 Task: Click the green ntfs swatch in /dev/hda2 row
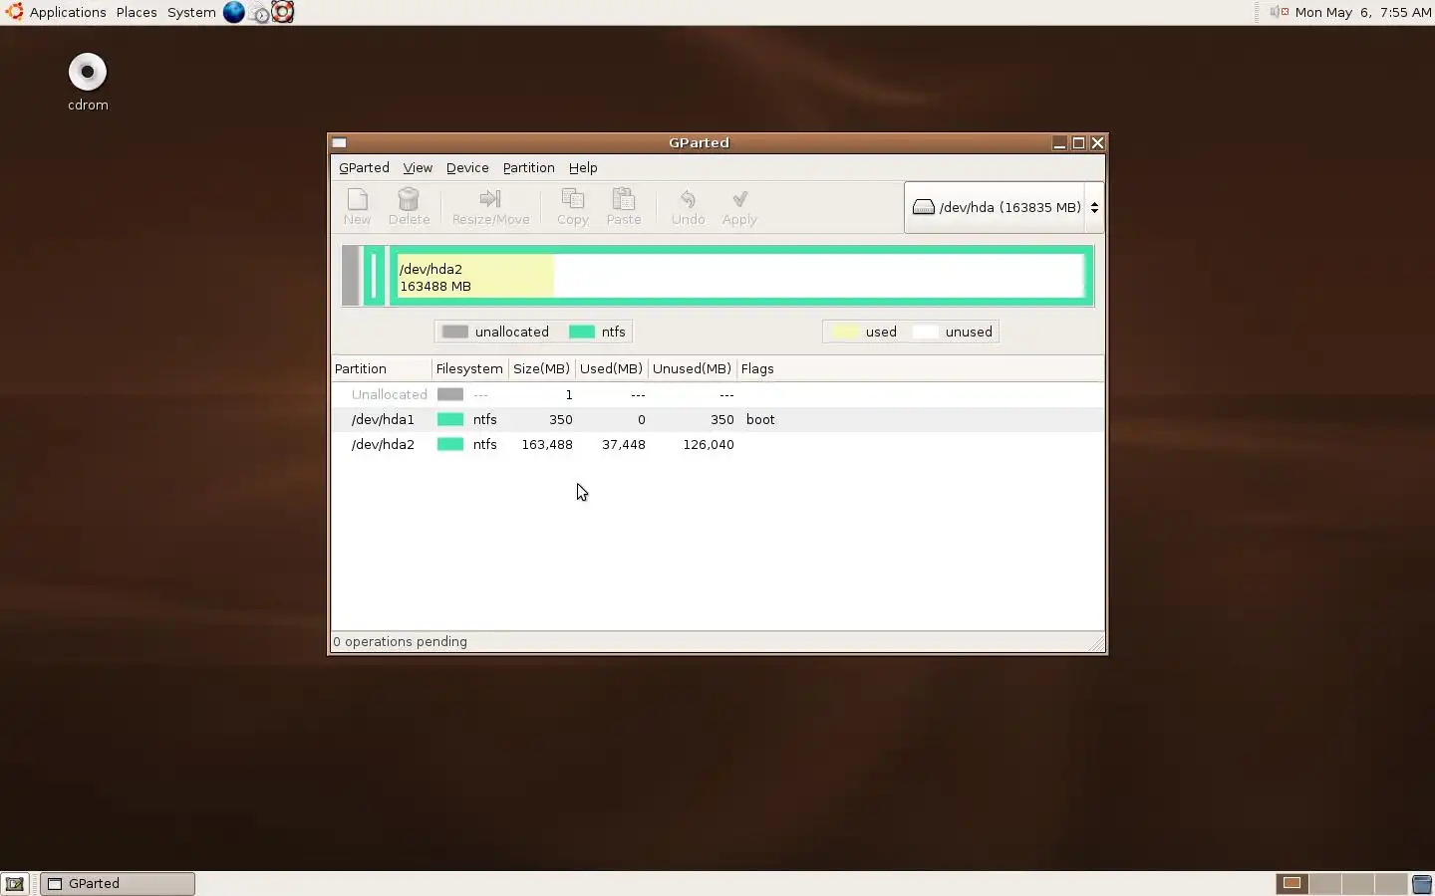coord(450,444)
